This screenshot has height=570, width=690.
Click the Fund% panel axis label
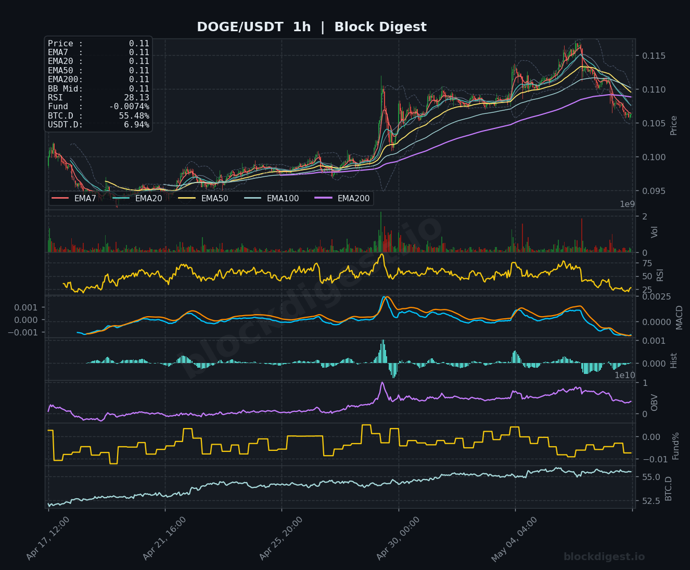(676, 446)
